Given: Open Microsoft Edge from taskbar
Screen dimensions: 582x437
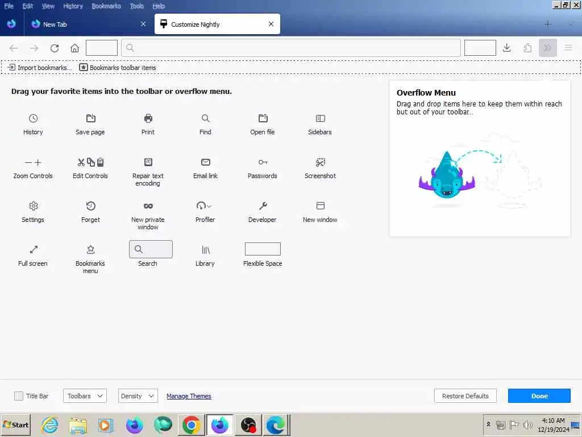Looking at the screenshot, I should click(276, 424).
